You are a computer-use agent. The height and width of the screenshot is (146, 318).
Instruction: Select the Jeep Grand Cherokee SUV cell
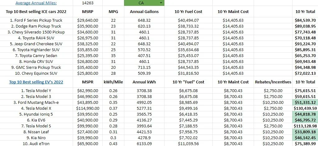pos(36,44)
